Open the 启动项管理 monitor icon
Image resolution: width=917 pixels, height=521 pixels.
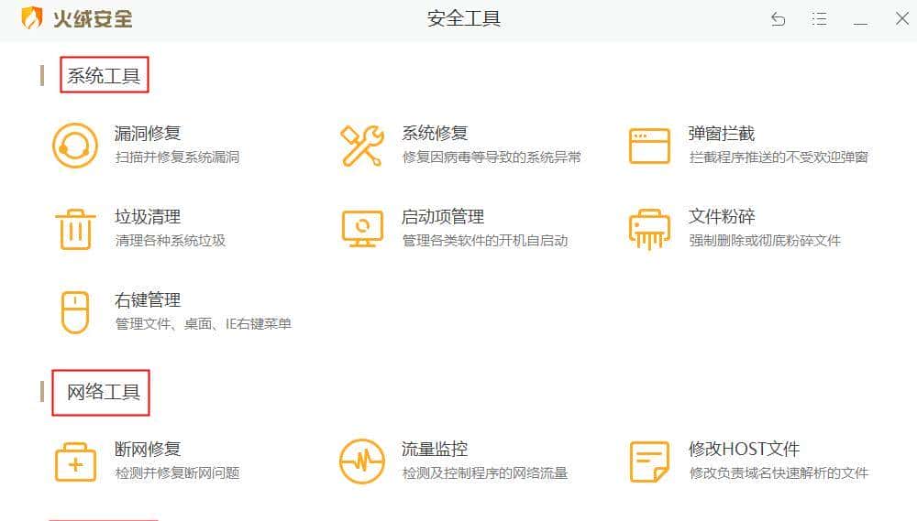(362, 229)
